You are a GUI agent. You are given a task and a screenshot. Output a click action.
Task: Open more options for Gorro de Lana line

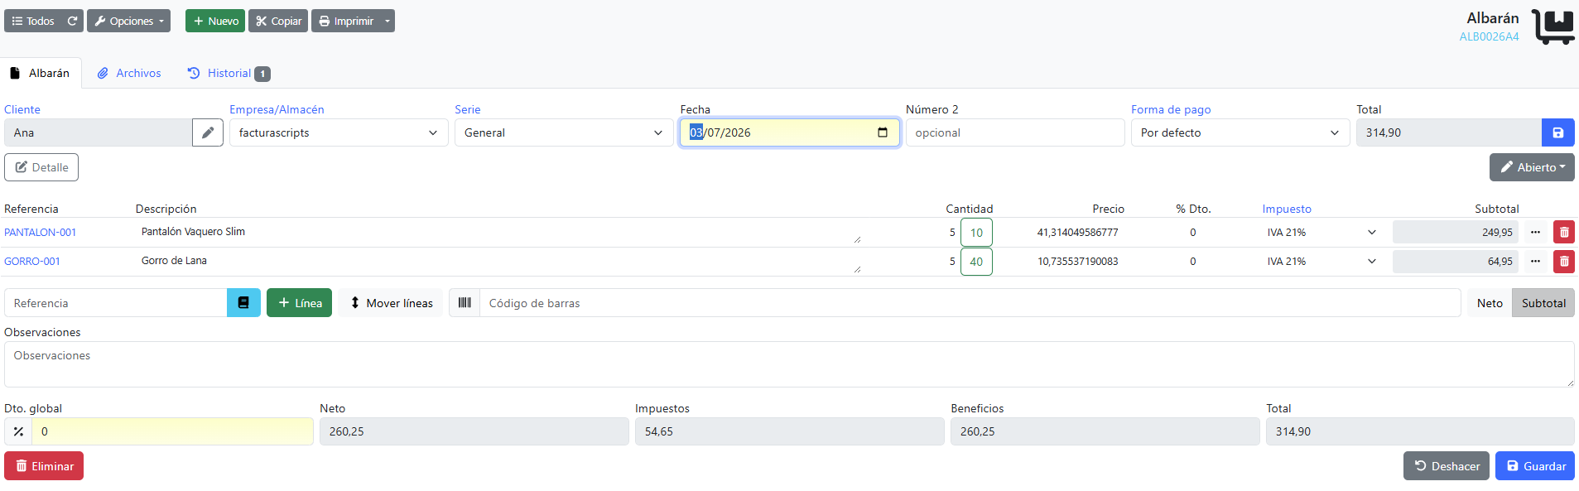[x=1535, y=262]
